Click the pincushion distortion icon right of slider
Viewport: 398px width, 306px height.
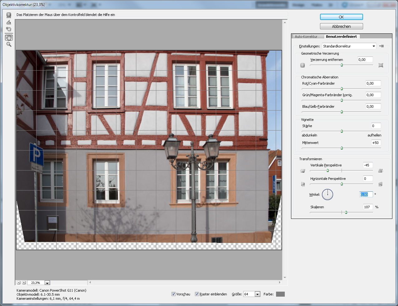point(381,65)
